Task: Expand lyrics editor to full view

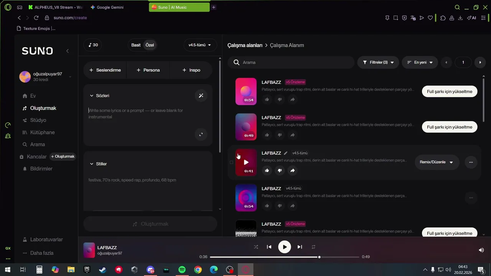Action: [201, 134]
